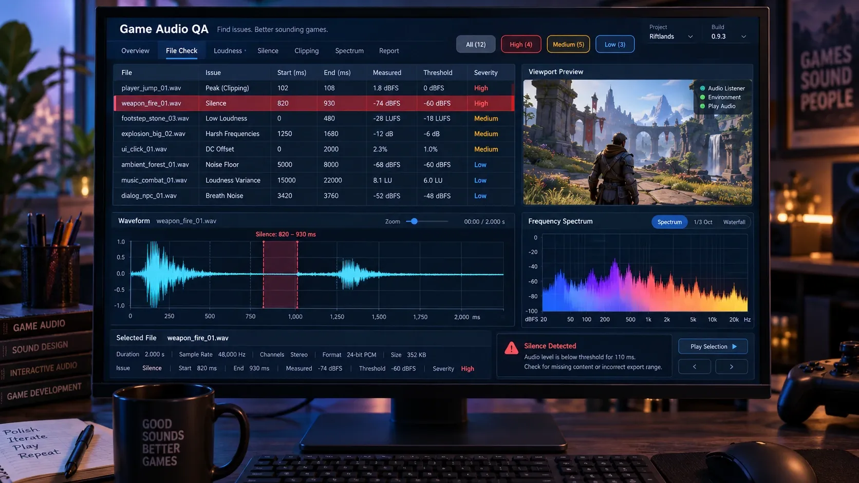Show Low (3) severity issues
Viewport: 859px width, 483px height.
click(x=614, y=44)
